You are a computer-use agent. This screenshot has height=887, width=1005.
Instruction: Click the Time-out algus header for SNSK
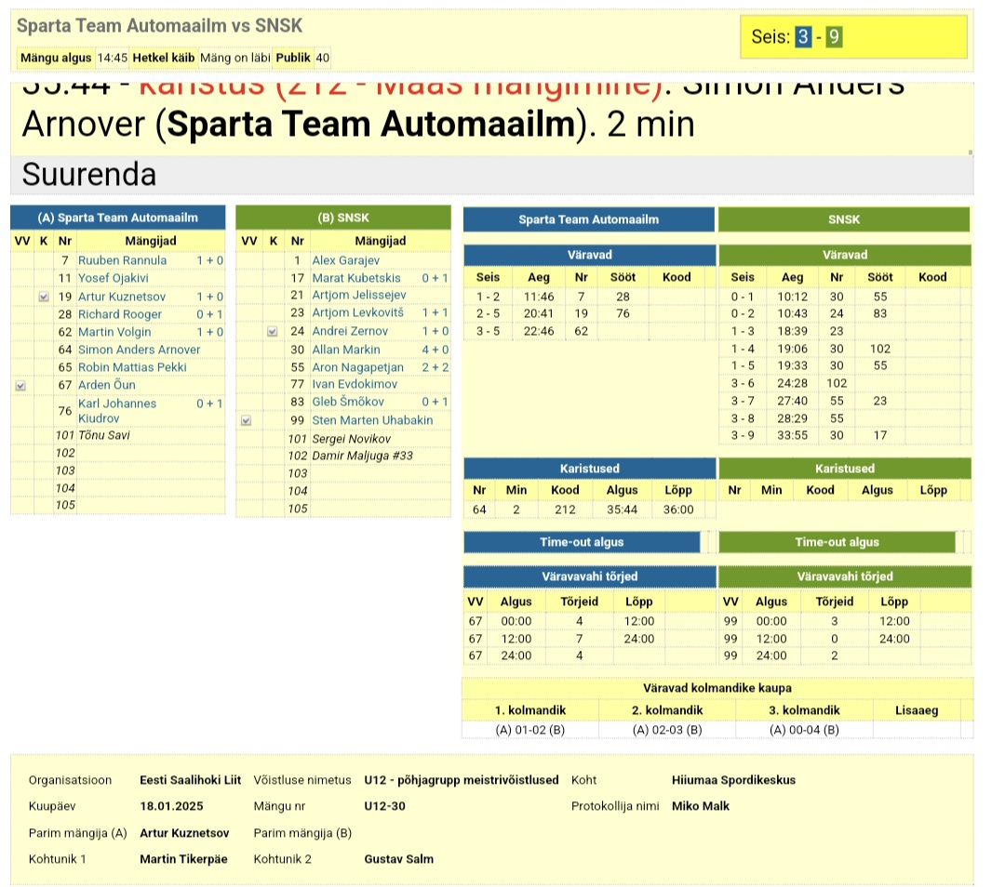tap(837, 542)
